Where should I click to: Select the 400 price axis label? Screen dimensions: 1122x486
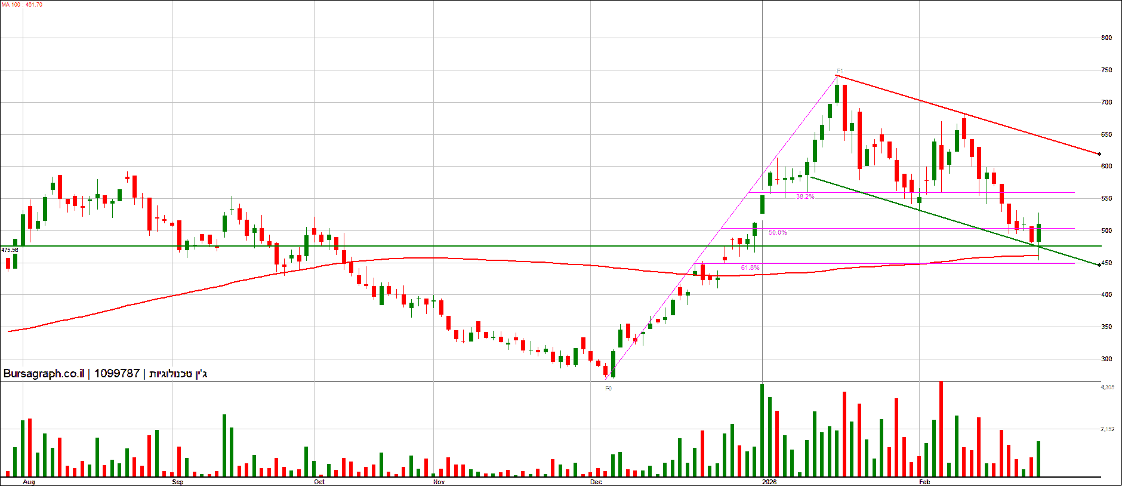[1106, 294]
